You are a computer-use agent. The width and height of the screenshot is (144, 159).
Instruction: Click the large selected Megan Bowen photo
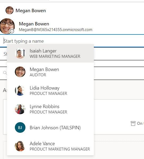point(7,26)
